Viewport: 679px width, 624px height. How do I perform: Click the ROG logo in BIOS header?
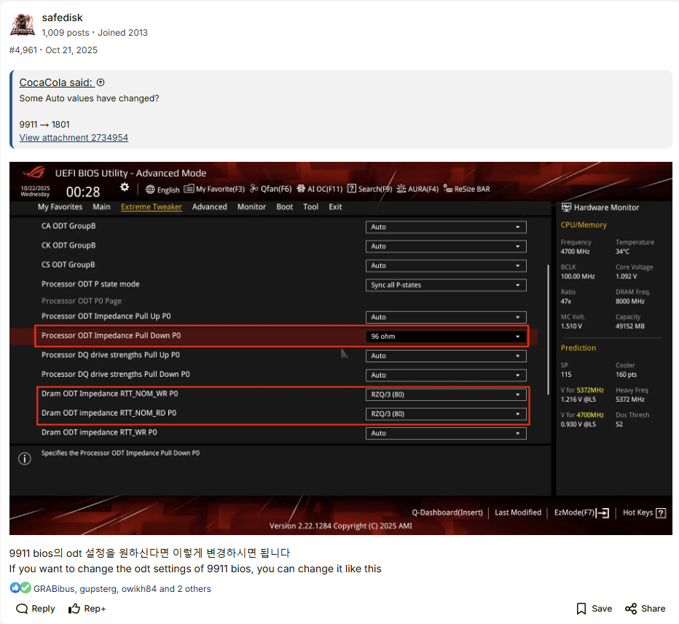pos(34,173)
